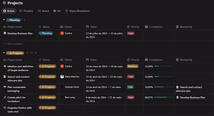
Task: Switch to the Timeline tab
Action: [x=26, y=11]
